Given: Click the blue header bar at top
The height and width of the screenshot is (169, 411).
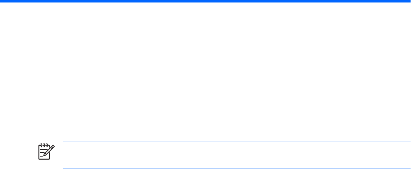Looking at the screenshot, I should (205, 1).
